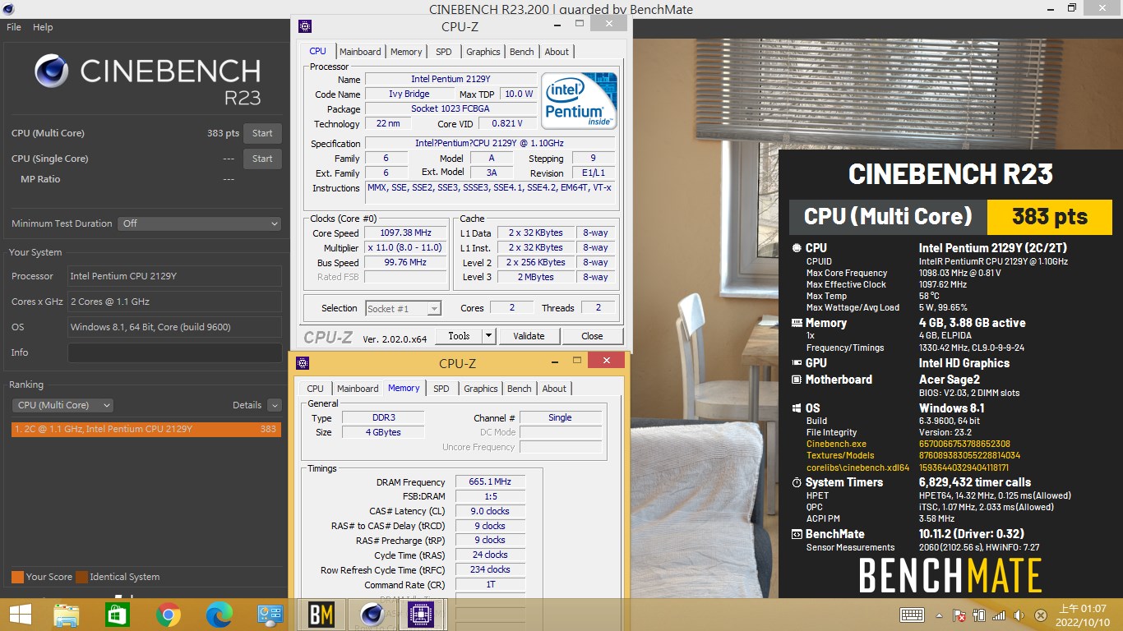
Task: Switch to CPU-Z in the taskbar
Action: pos(422,615)
